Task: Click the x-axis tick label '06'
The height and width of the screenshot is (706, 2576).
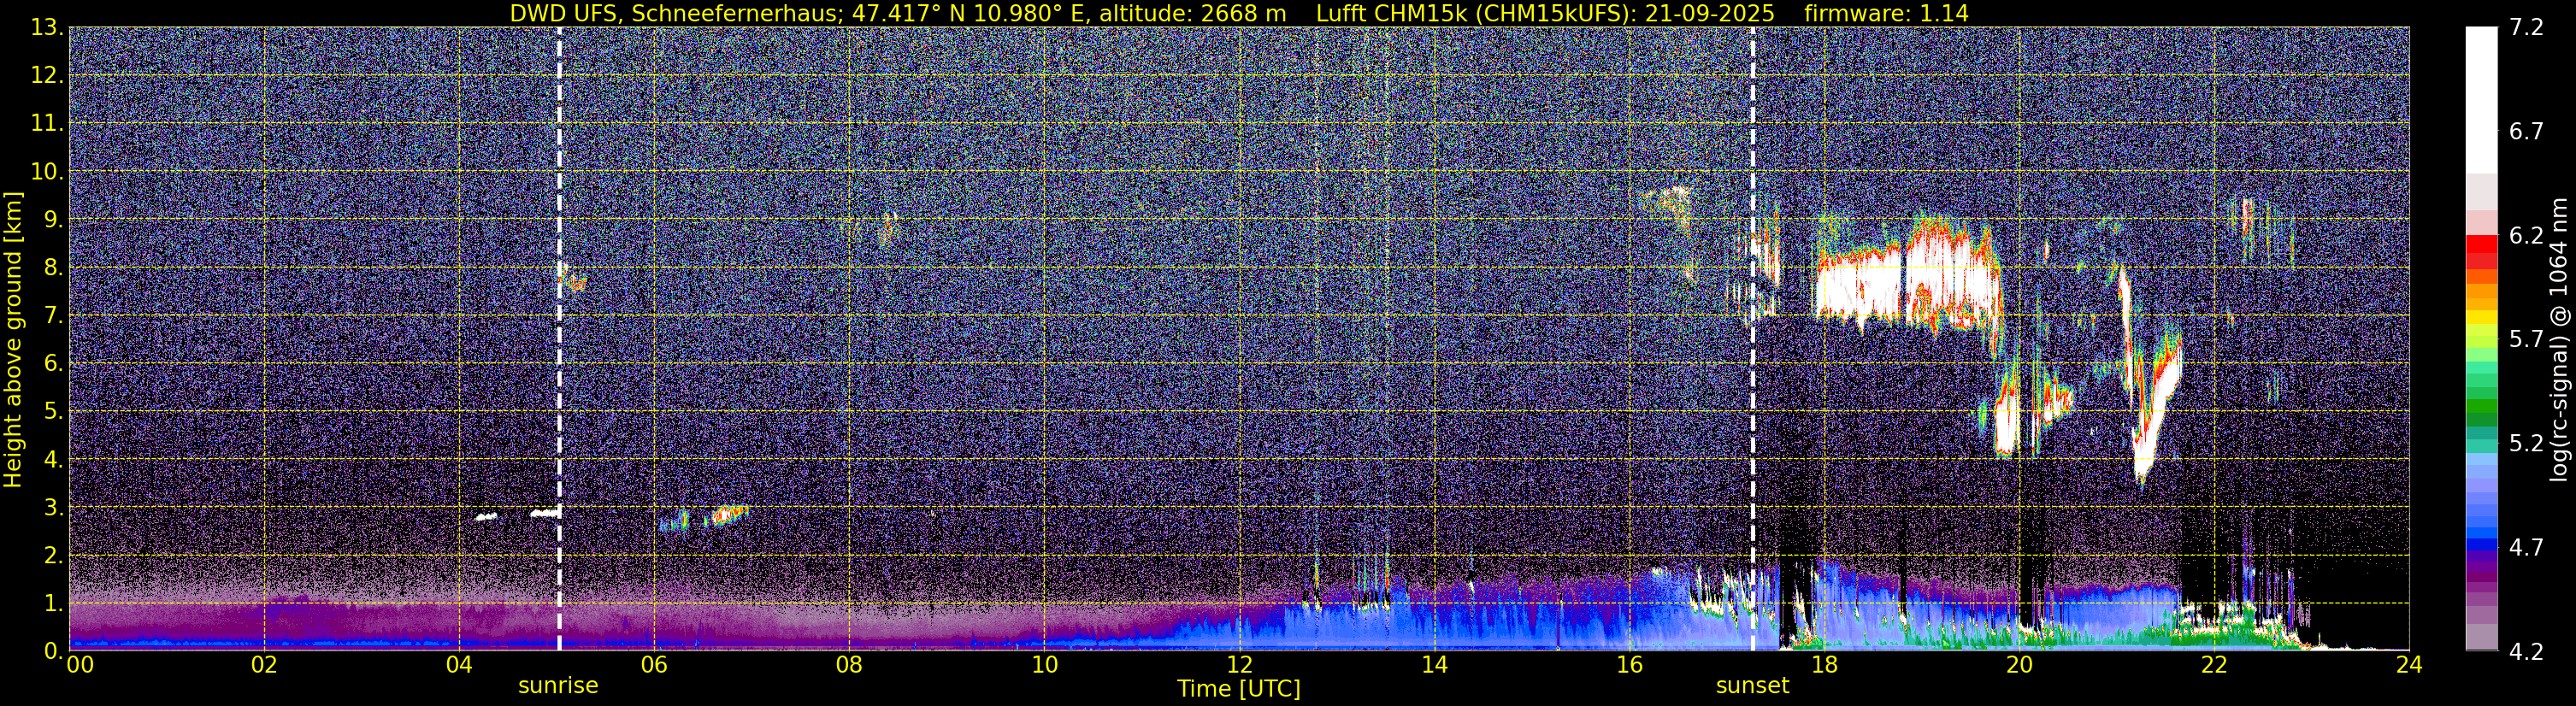Action: pyautogui.click(x=654, y=665)
